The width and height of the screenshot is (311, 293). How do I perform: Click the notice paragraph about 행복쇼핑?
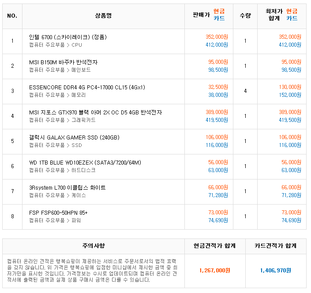click(92, 271)
